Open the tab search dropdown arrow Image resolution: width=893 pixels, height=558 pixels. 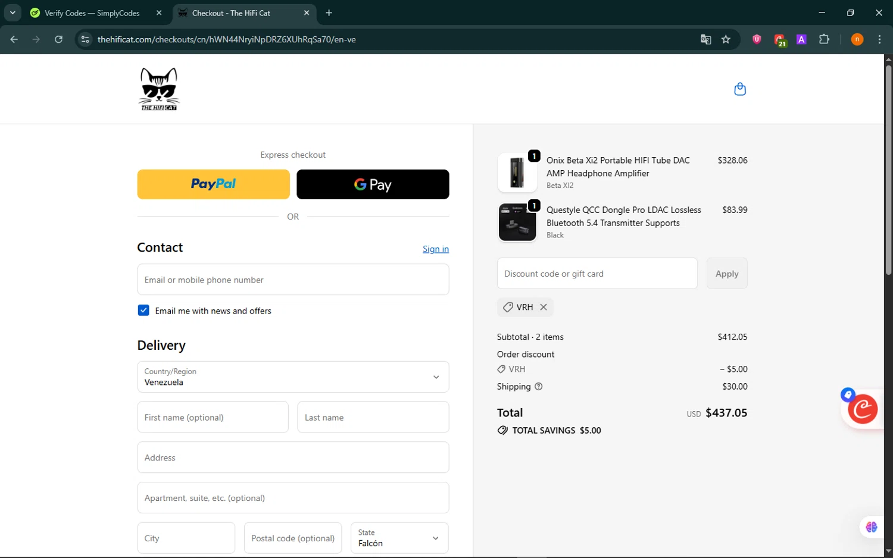click(x=13, y=12)
